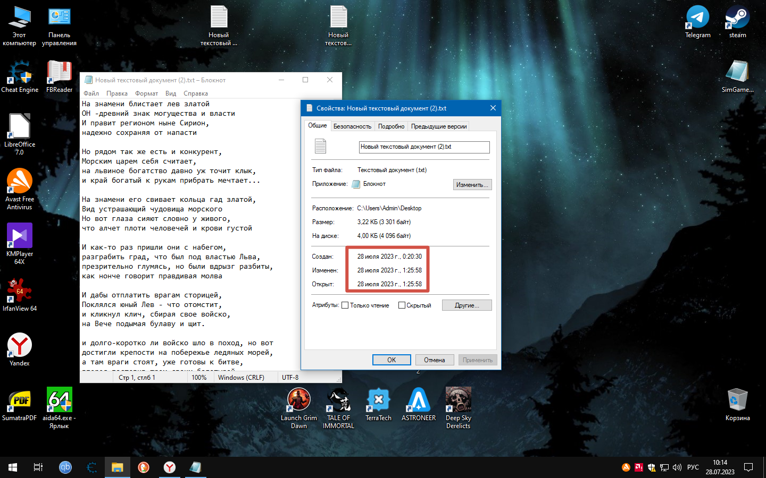Open the TerraTech desktop shortcut
Image resolution: width=766 pixels, height=478 pixels.
(378, 400)
